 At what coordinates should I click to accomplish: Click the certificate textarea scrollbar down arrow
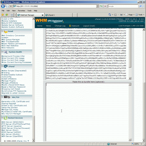130,78
